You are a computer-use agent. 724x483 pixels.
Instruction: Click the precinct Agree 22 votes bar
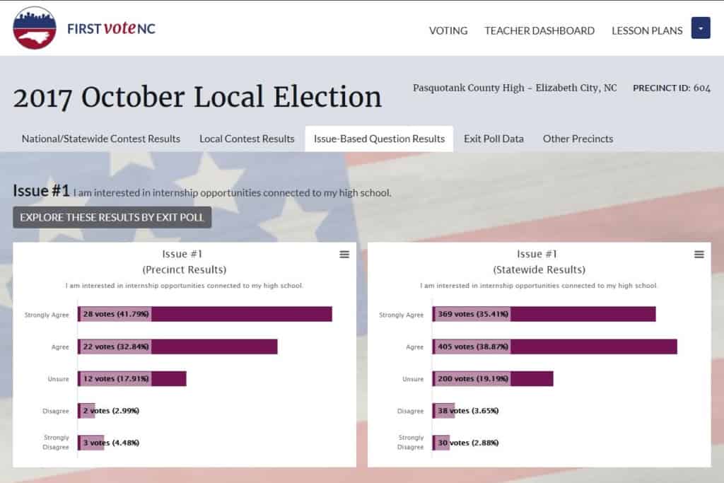[177, 347]
